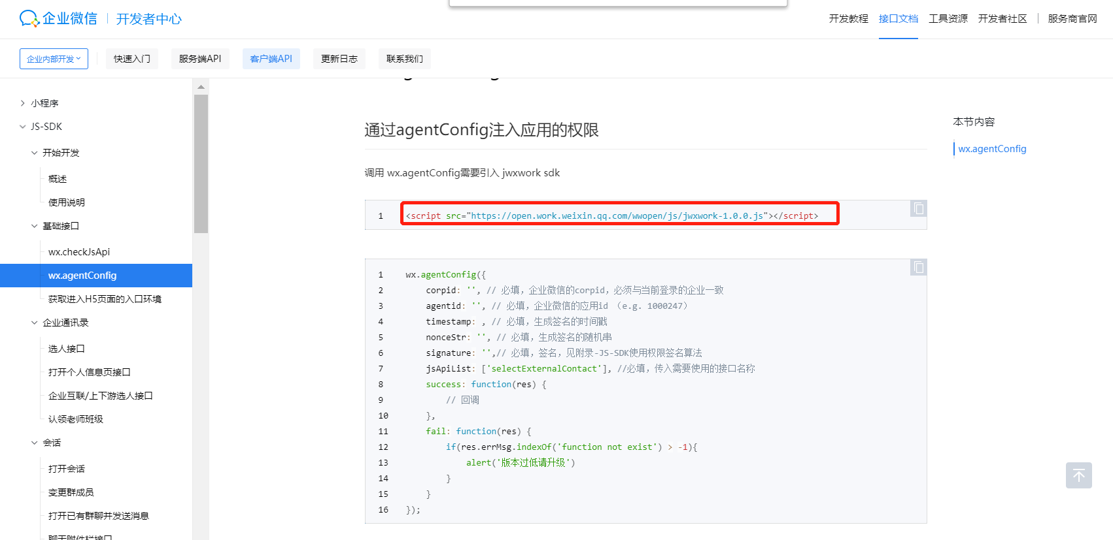Screen dimensions: 1113x540
Task: Open the 使用说明 sidebar page
Action: point(67,202)
